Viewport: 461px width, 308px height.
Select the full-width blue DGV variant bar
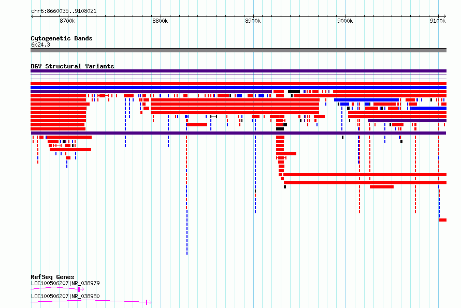pyautogui.click(x=238, y=87)
